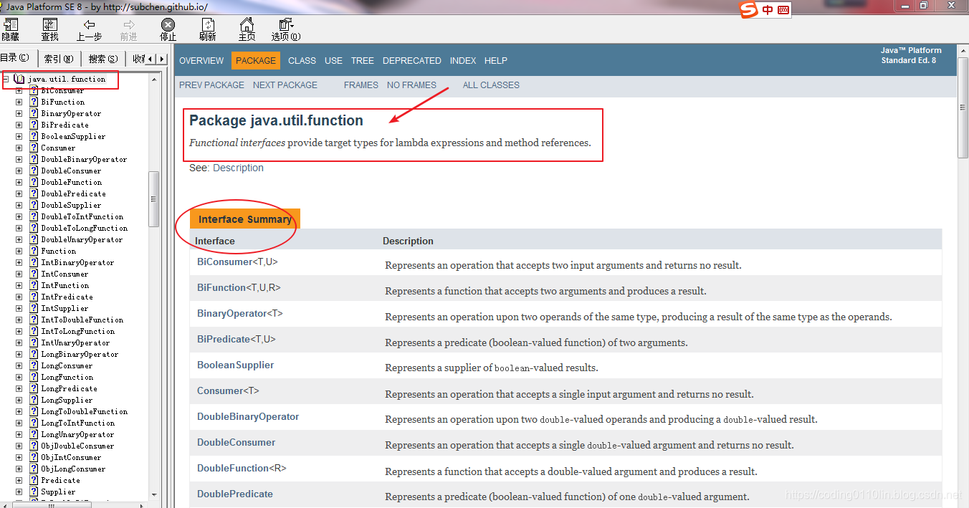Select the DoubleUnaryOperator tree item
The height and width of the screenshot is (508, 969).
[82, 239]
